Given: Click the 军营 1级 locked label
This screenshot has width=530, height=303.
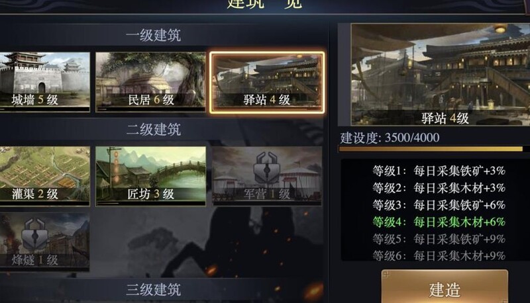Looking at the screenshot, I should [267, 194].
